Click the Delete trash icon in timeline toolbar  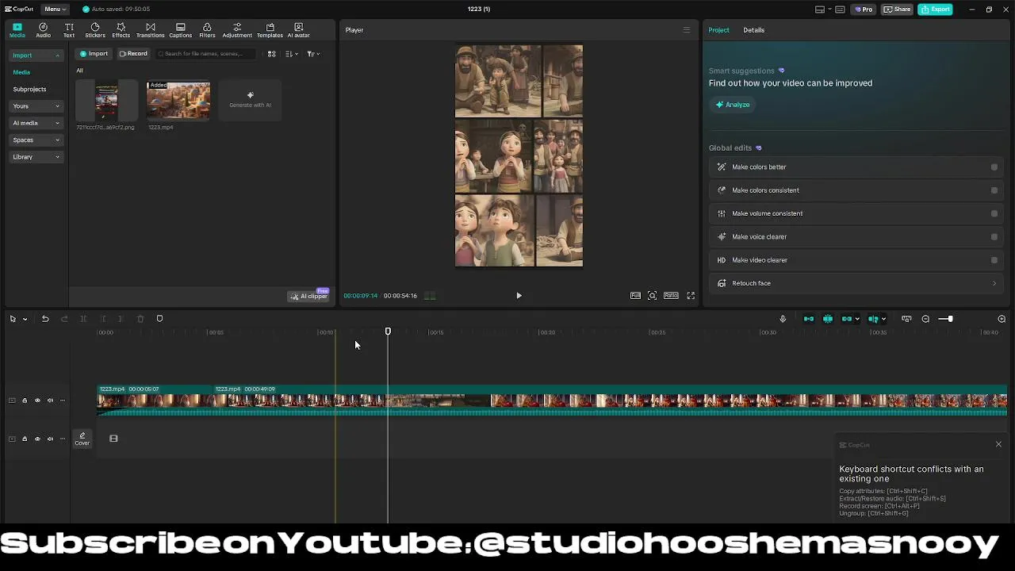(x=140, y=319)
